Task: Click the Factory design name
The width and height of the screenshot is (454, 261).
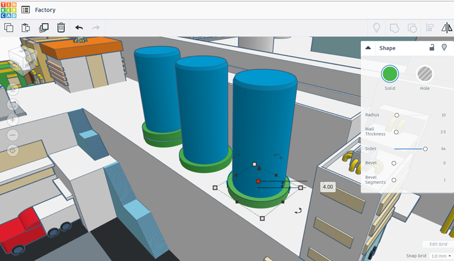Action: 45,10
